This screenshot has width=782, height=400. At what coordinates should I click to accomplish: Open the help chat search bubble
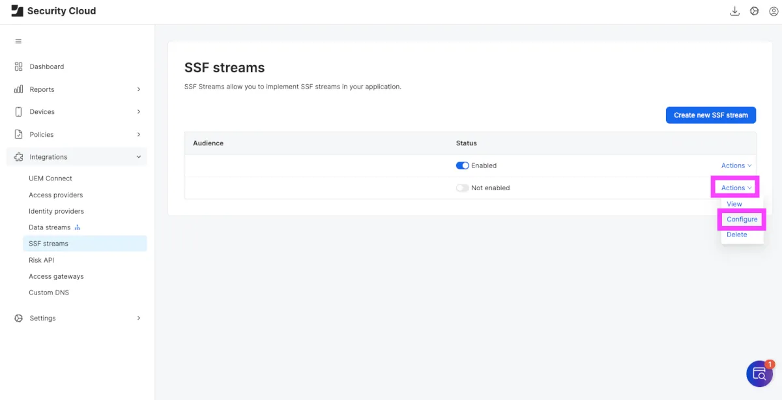(x=759, y=373)
